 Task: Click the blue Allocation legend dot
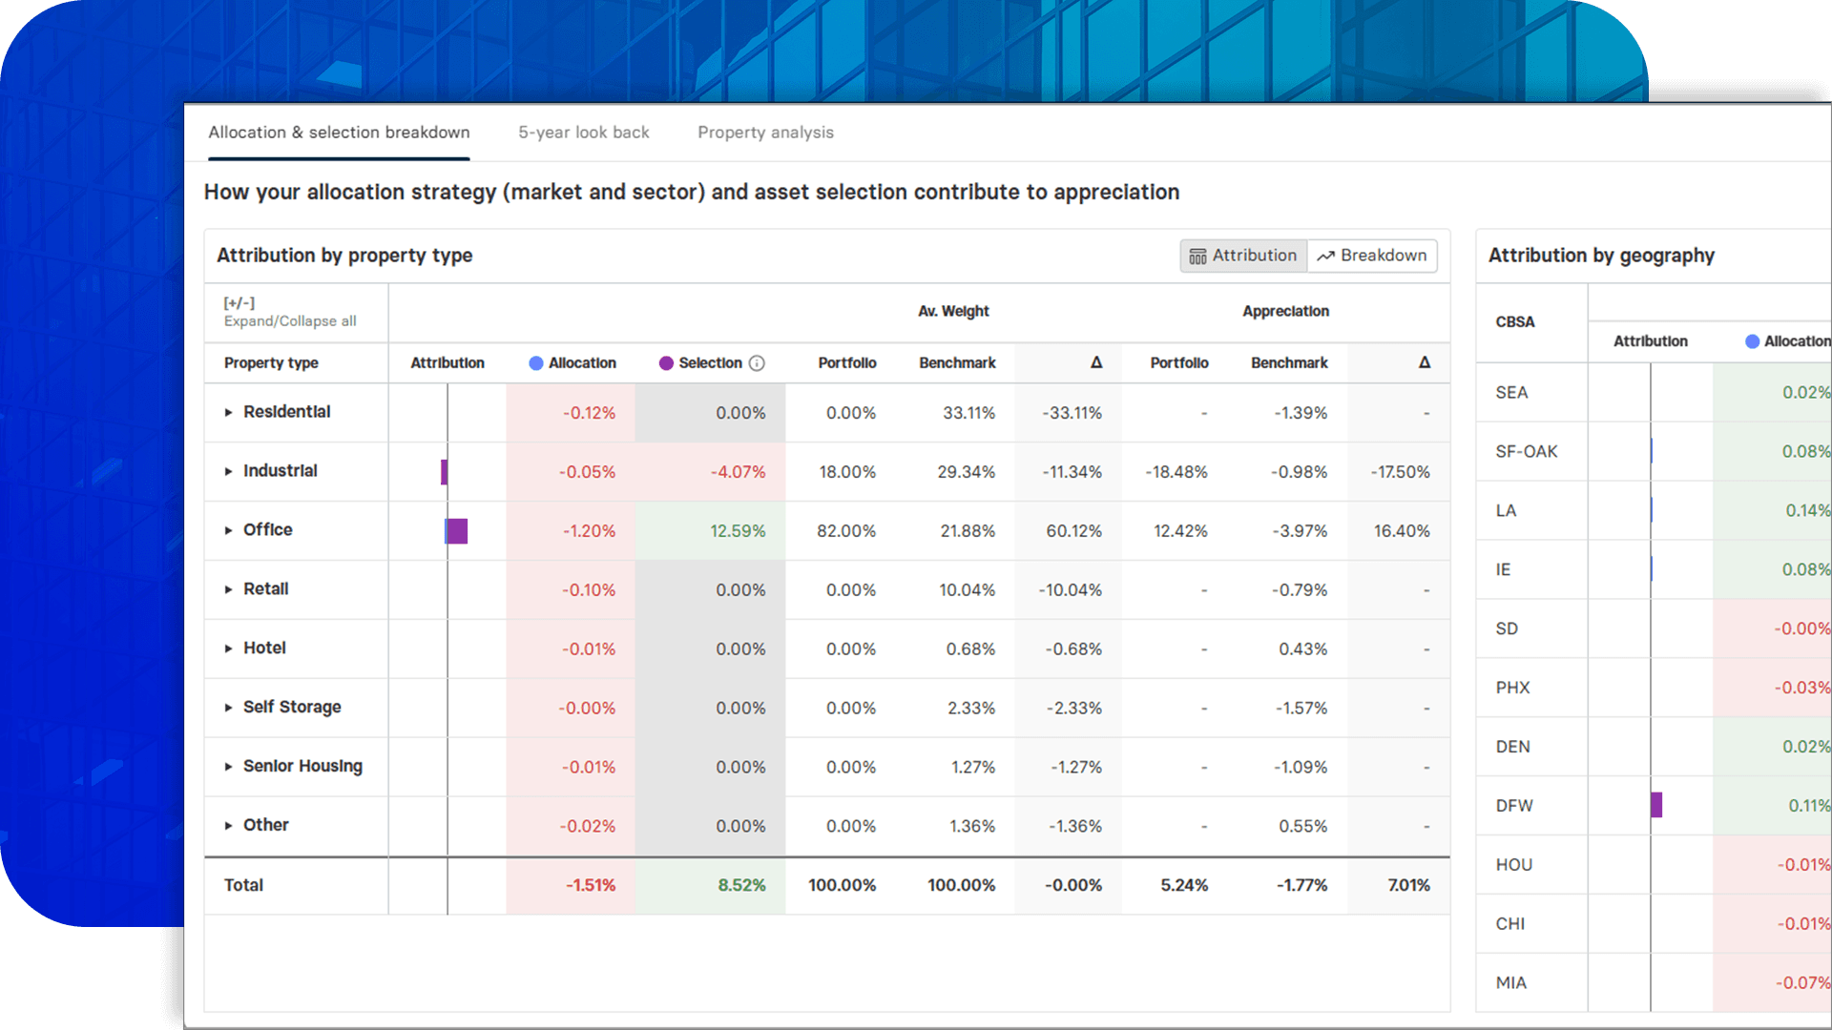click(x=534, y=363)
